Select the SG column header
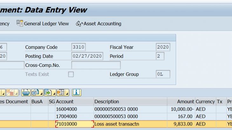 point(51,101)
